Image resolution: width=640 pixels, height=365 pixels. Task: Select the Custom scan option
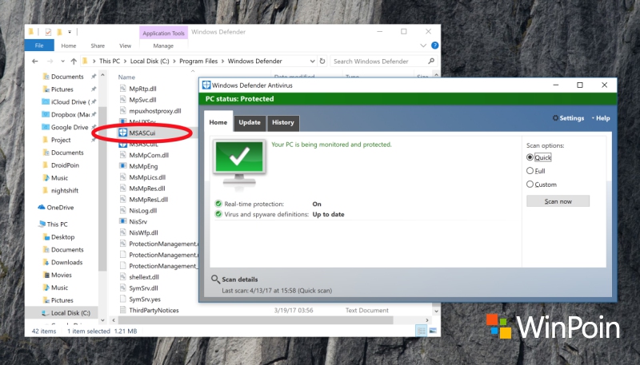[x=542, y=184]
